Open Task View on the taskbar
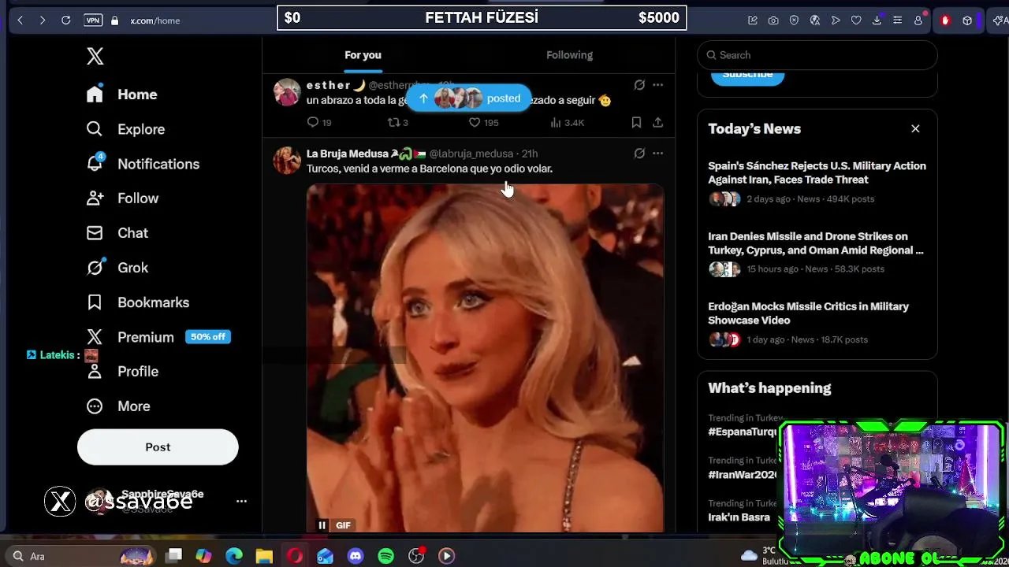The height and width of the screenshot is (567, 1009). pos(174,556)
